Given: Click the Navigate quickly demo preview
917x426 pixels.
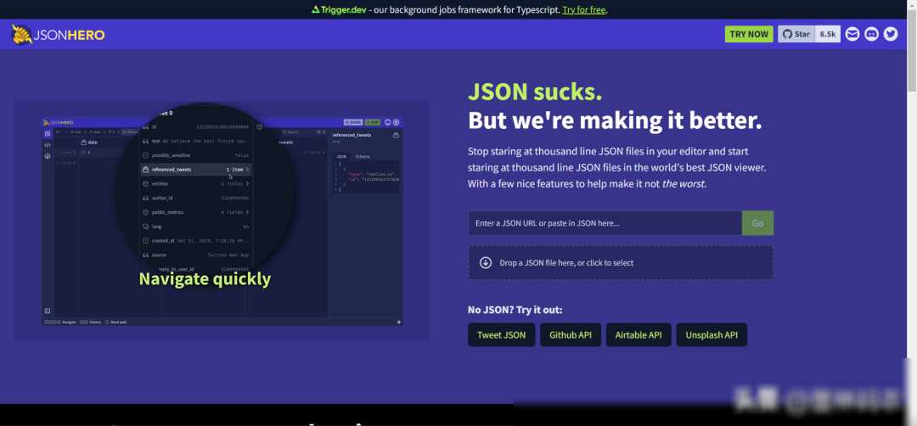Looking at the screenshot, I should [222, 221].
